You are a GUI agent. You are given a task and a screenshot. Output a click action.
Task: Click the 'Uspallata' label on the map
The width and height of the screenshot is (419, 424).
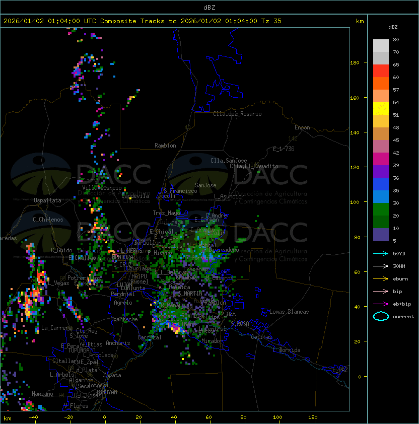point(47,200)
